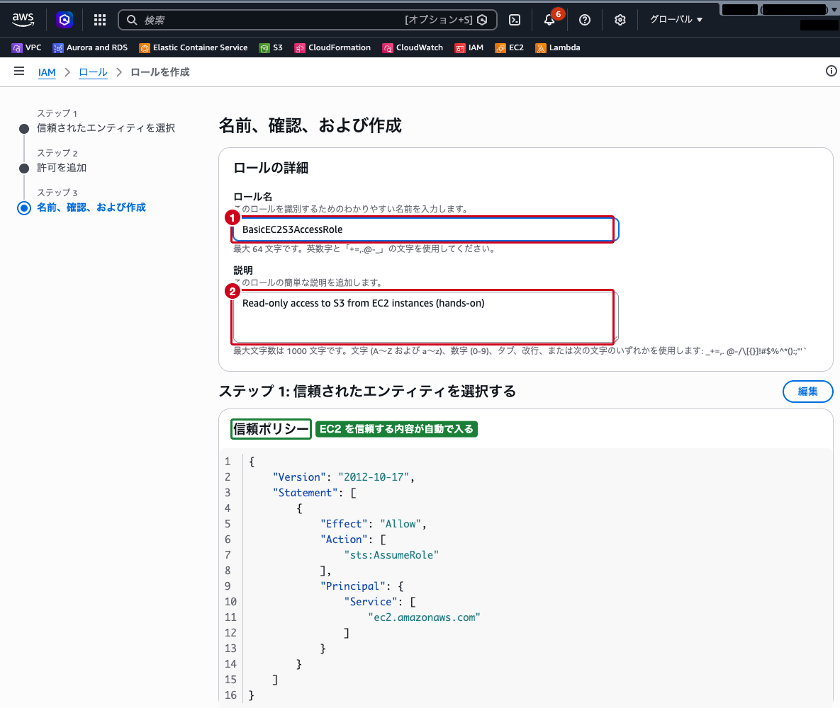Open VPC favorite shortcut
840x708 pixels.
point(26,47)
